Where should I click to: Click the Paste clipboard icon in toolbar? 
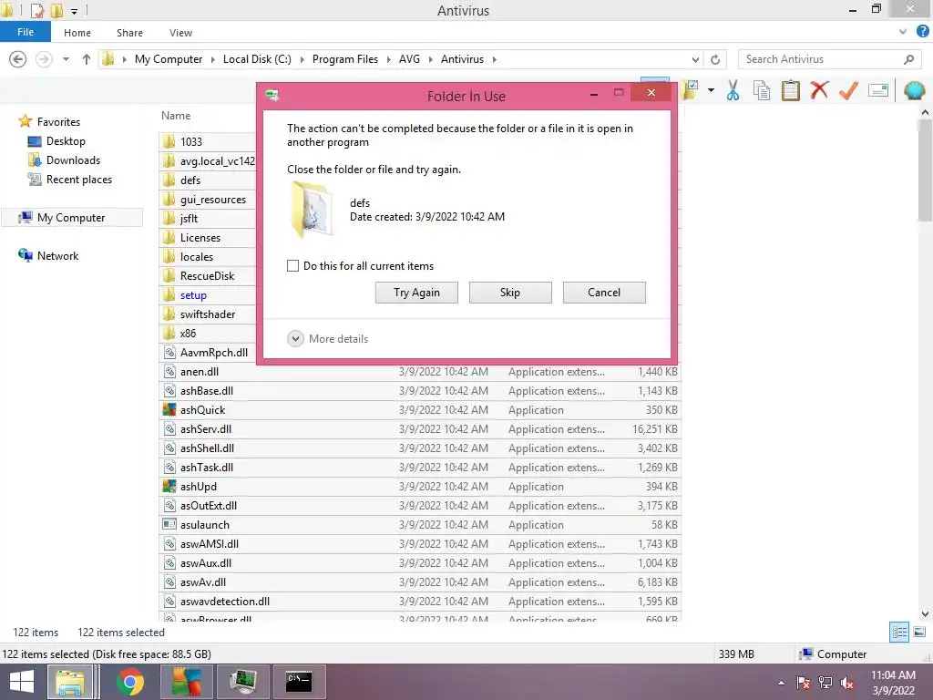click(790, 90)
